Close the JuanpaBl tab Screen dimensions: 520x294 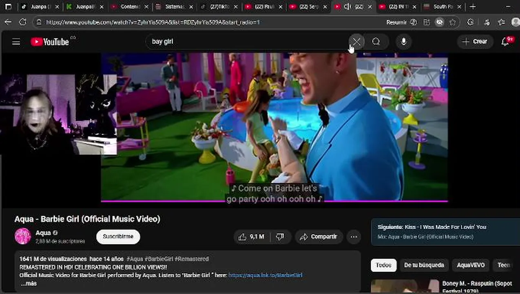(x=102, y=7)
